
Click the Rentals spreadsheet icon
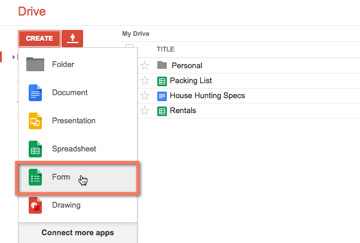161,111
